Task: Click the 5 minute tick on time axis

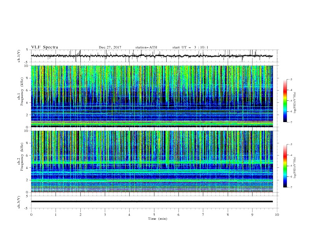Action: (154, 215)
